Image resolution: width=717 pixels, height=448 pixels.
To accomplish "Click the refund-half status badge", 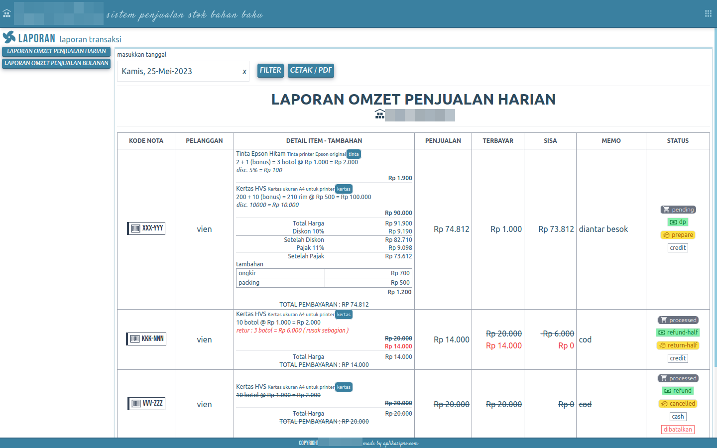I will click(x=678, y=333).
